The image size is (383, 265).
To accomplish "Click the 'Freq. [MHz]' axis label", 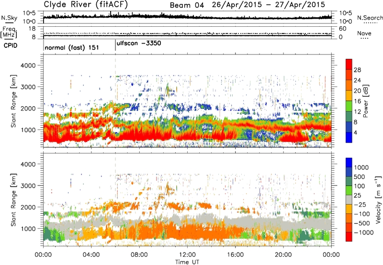I will click(9, 32).
